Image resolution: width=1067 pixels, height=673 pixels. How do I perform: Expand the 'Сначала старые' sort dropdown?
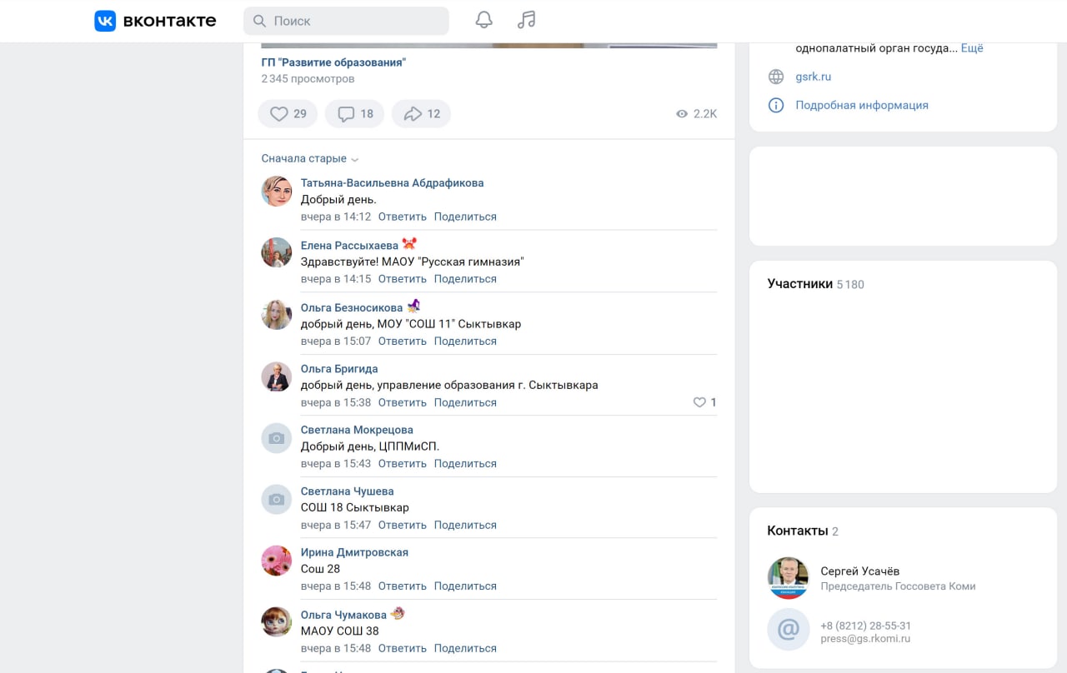tap(310, 158)
